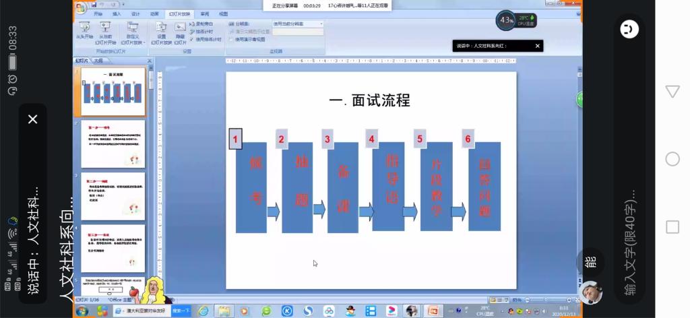
Task: Switch to the Insert (插入) ribbon tab
Action: tap(117, 13)
